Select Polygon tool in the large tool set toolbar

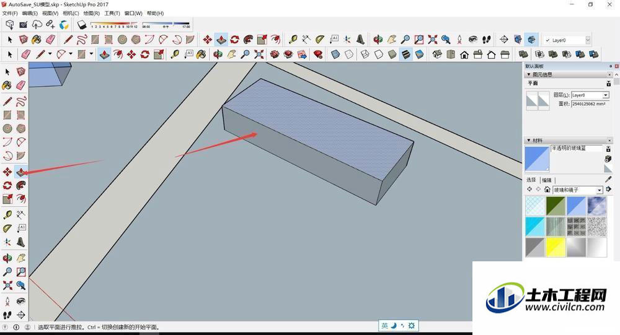click(x=136, y=40)
